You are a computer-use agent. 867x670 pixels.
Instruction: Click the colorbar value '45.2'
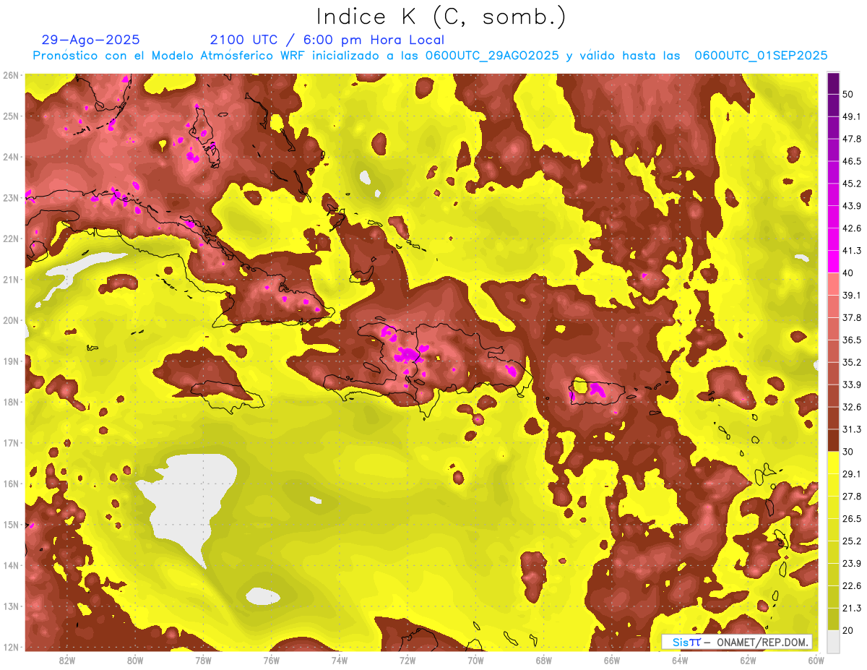point(851,184)
